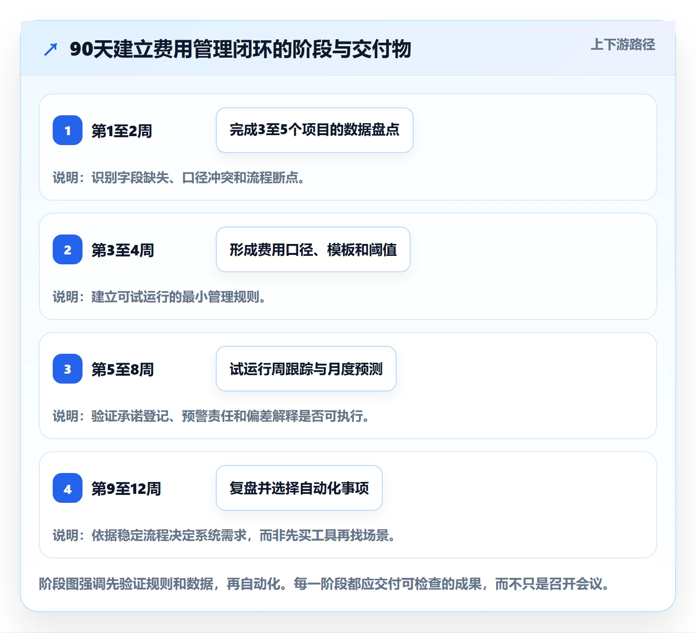Click the footer summary starting 阶段图强调先验证规则
This screenshot has width=696, height=633.
point(324,583)
